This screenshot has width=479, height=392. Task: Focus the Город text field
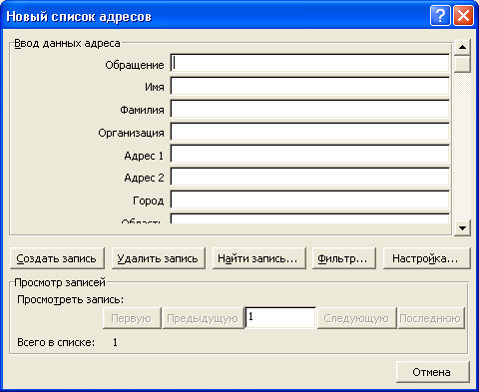[x=309, y=199]
